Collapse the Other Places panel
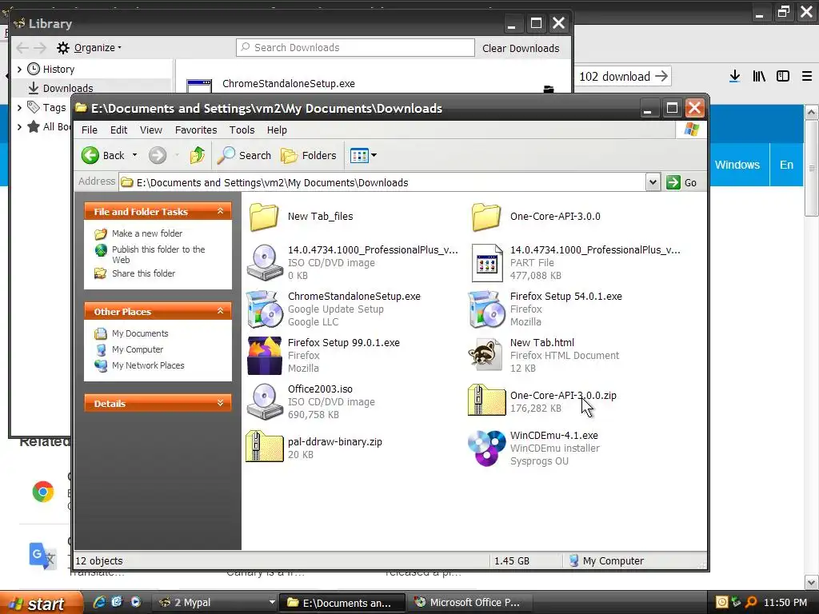 (221, 311)
